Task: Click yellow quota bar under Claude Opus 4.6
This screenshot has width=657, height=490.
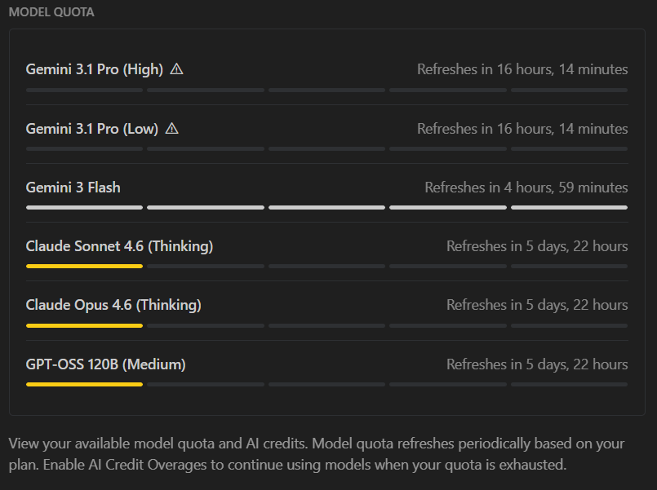Action: [84, 325]
